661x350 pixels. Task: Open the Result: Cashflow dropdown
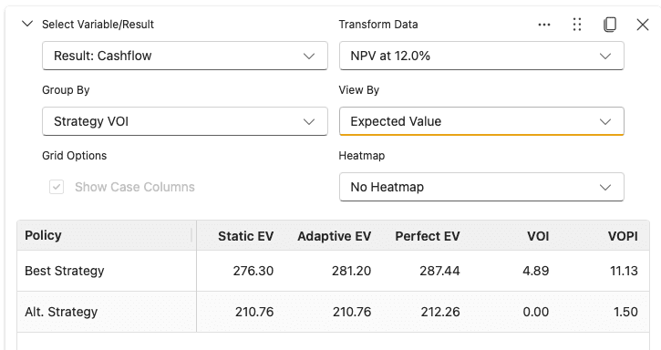185,56
